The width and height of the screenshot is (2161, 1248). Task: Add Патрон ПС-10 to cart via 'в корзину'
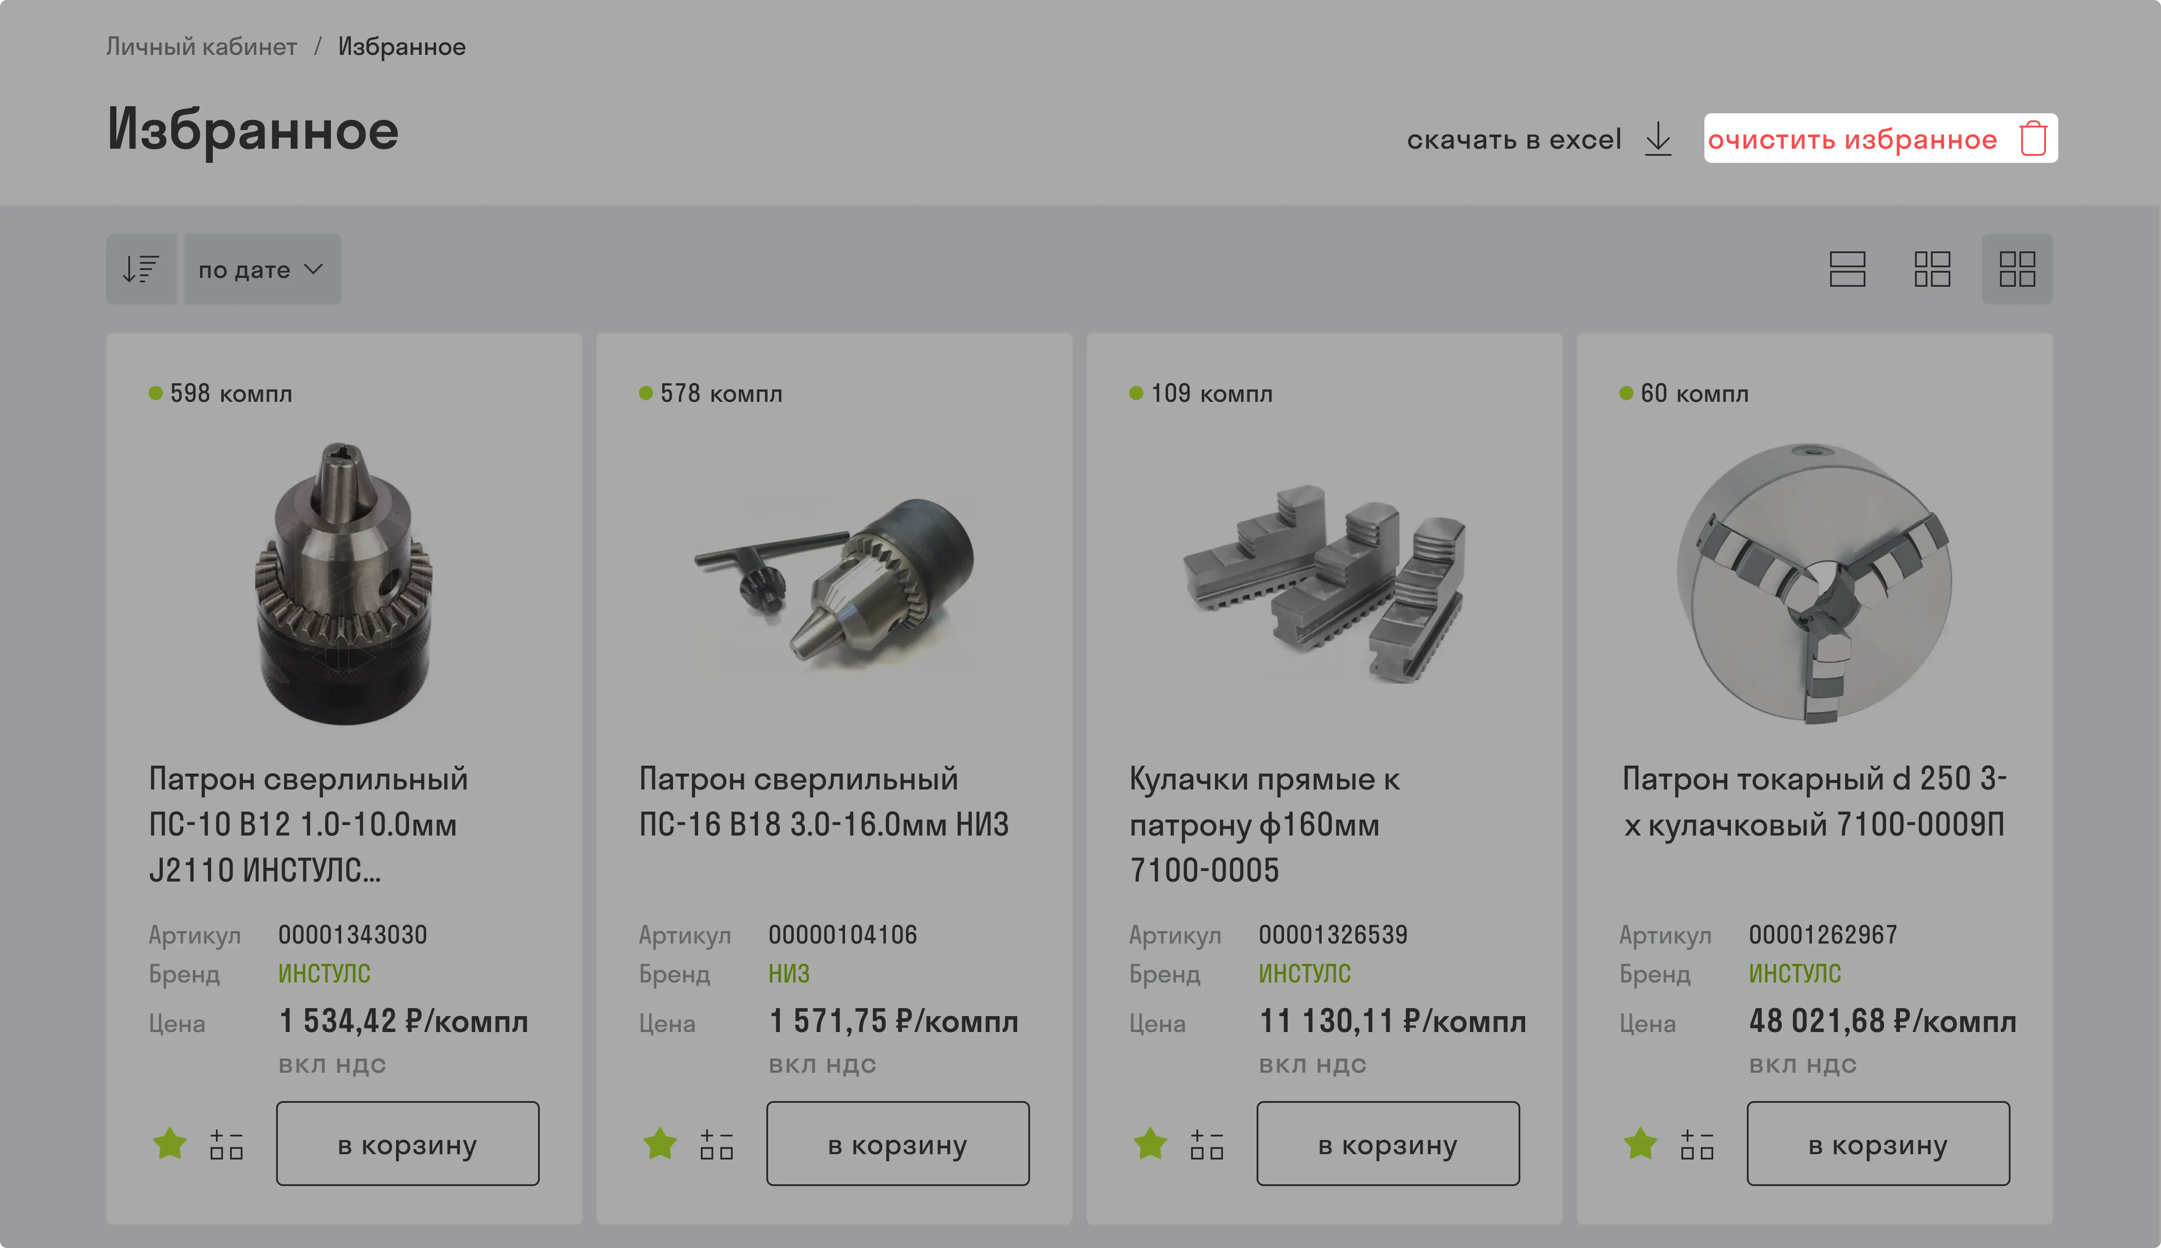click(408, 1144)
